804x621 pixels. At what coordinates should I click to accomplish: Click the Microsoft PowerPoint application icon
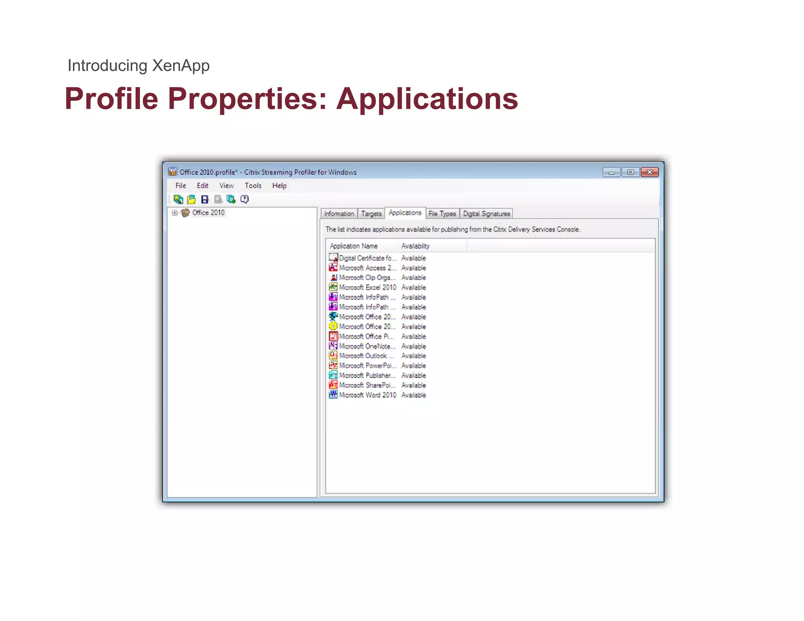(x=333, y=365)
